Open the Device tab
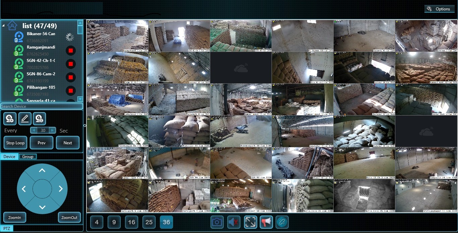 click(9, 156)
